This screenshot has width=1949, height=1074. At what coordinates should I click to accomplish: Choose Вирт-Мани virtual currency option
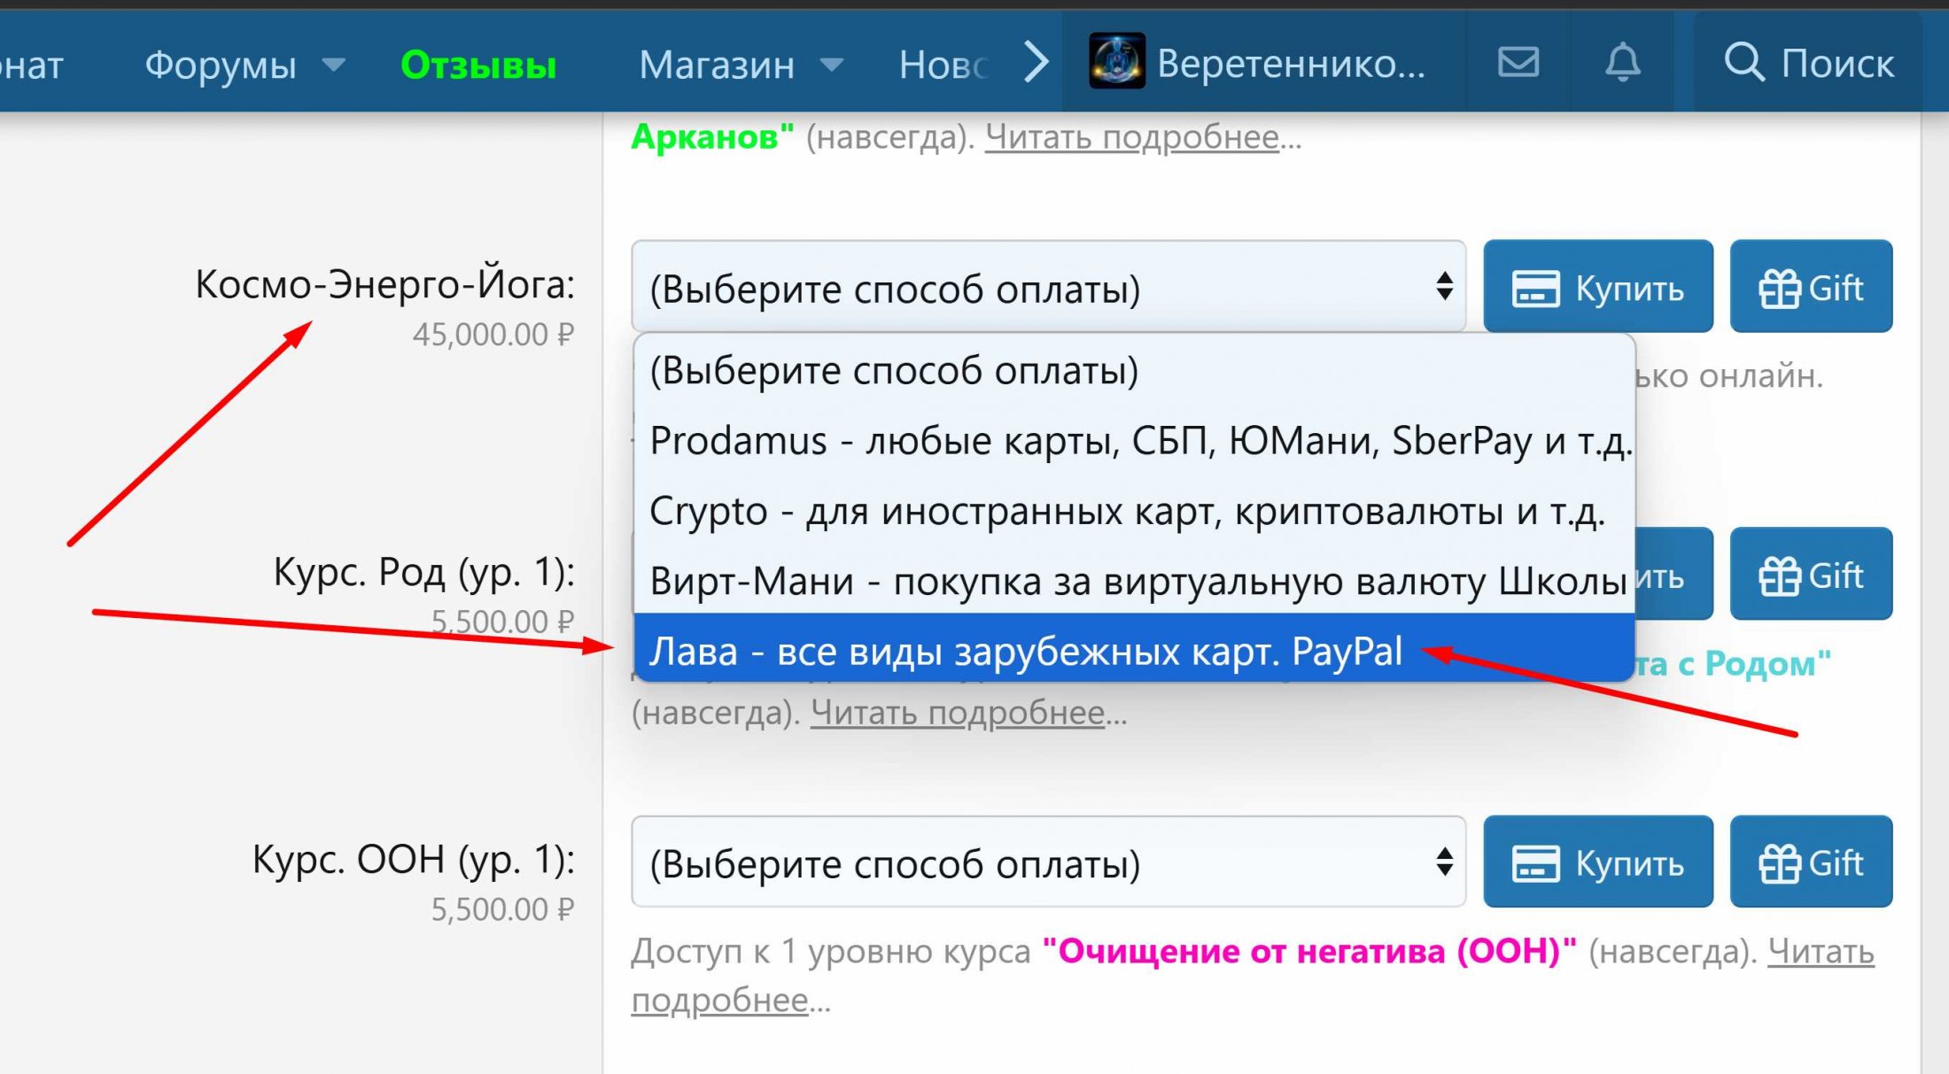coord(1019,581)
